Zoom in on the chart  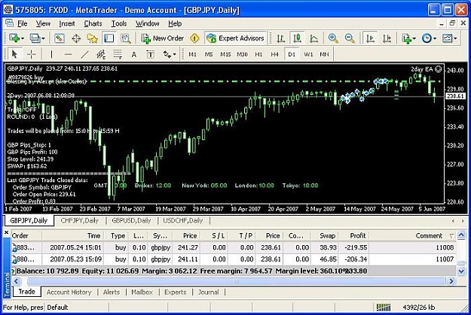[333, 38]
